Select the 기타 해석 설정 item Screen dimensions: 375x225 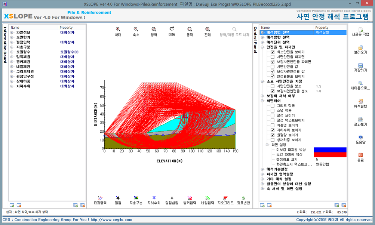(x=279, y=179)
